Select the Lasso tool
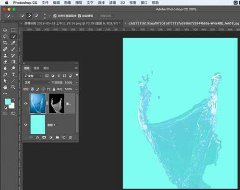The width and height of the screenshot is (240, 190). click(x=5, y=36)
